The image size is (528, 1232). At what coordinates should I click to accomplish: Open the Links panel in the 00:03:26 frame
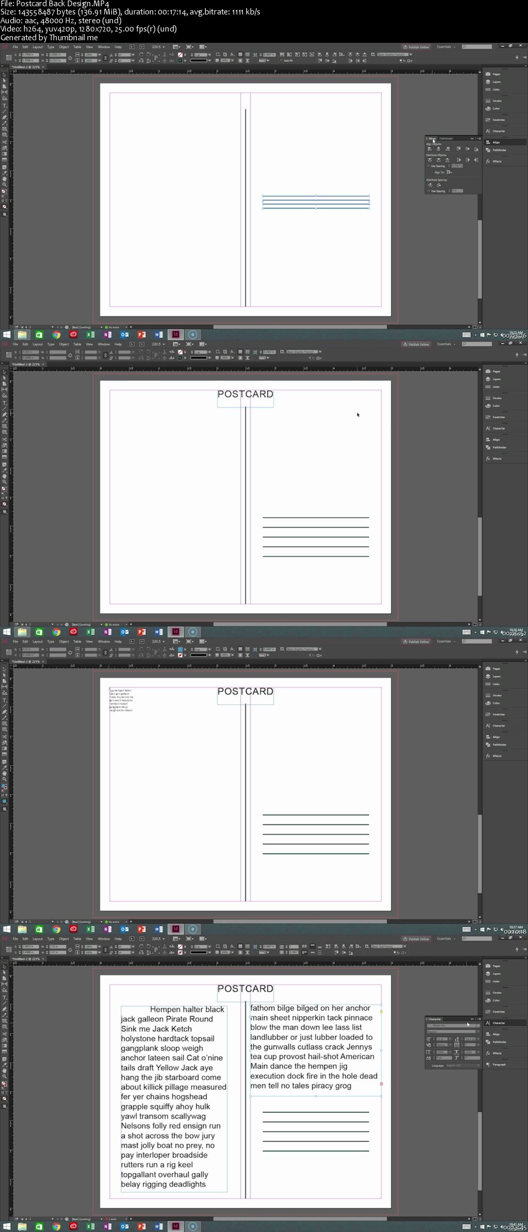[494, 89]
